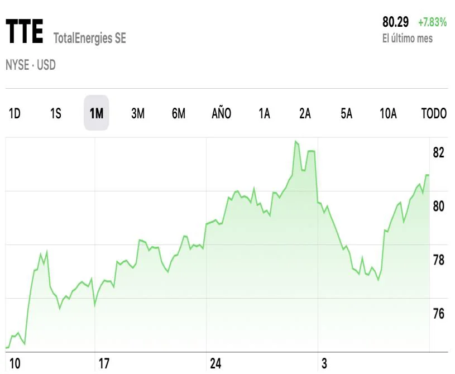Screen dimensions: 455x374
Task: Open the TotalEnergies SE company name
Action: [90, 38]
